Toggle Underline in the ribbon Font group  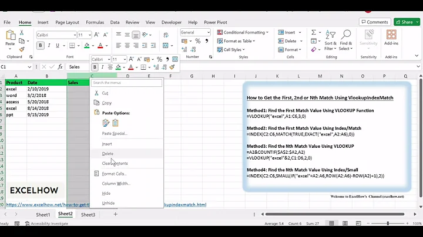point(58,46)
